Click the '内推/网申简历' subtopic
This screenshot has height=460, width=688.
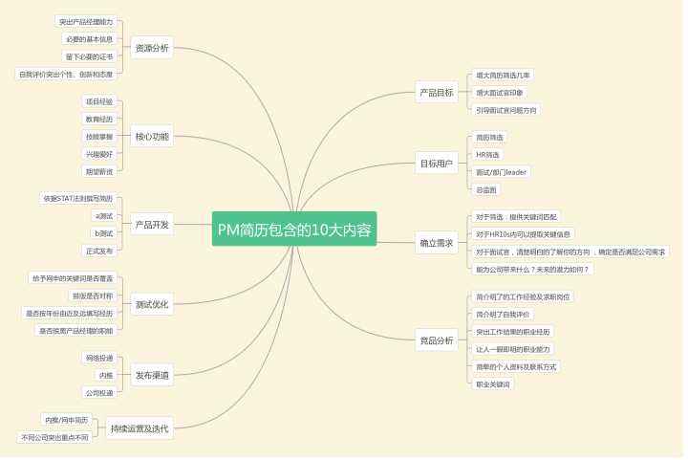coord(67,420)
